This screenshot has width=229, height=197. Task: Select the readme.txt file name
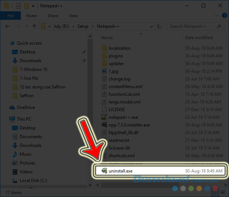coord(119,140)
